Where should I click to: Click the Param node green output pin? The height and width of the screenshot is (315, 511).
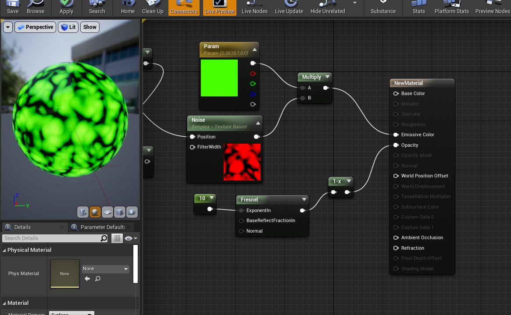253,84
